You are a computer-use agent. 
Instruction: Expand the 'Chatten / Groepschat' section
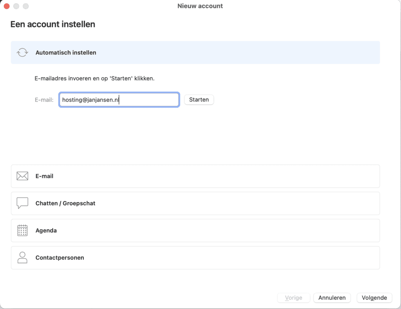click(195, 203)
